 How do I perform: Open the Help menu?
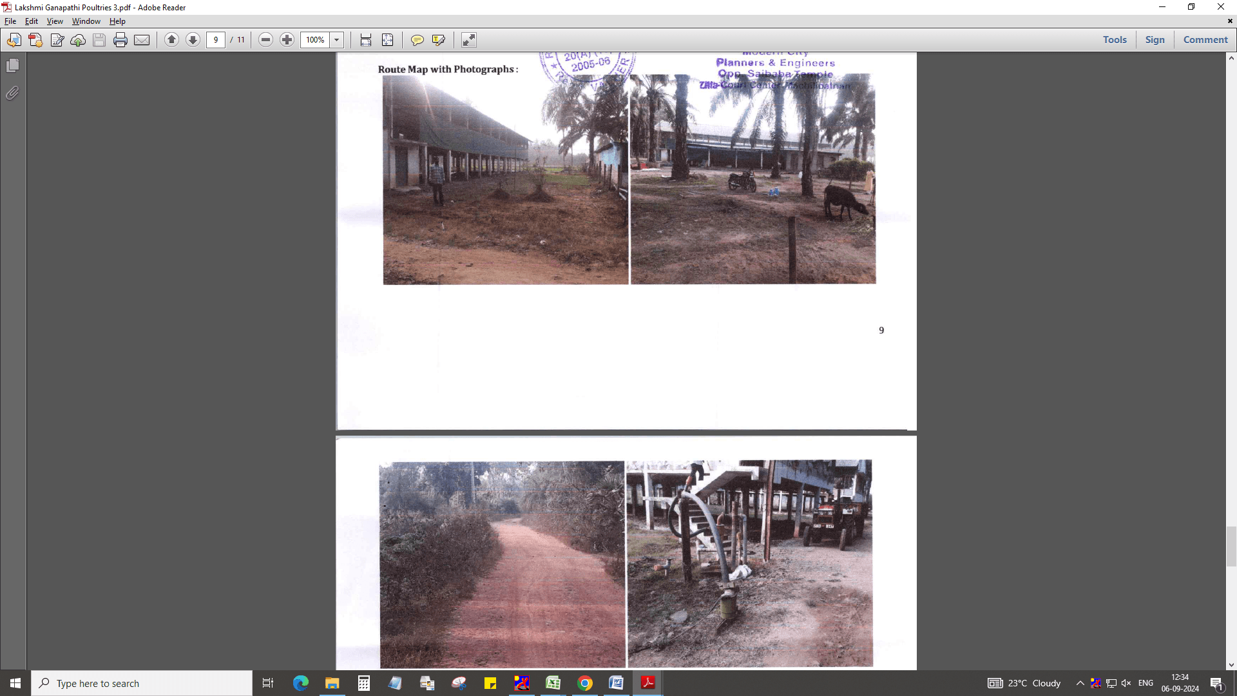pos(117,21)
